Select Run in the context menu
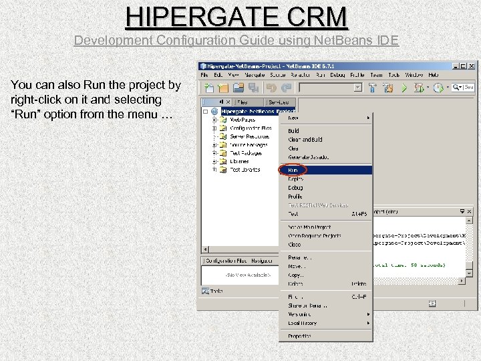 326,170
